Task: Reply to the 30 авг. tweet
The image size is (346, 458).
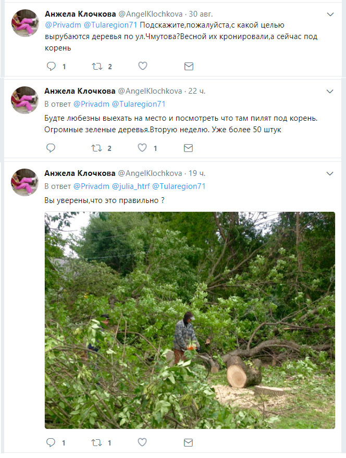Action: coord(51,66)
